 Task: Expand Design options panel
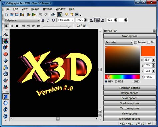[130, 93]
